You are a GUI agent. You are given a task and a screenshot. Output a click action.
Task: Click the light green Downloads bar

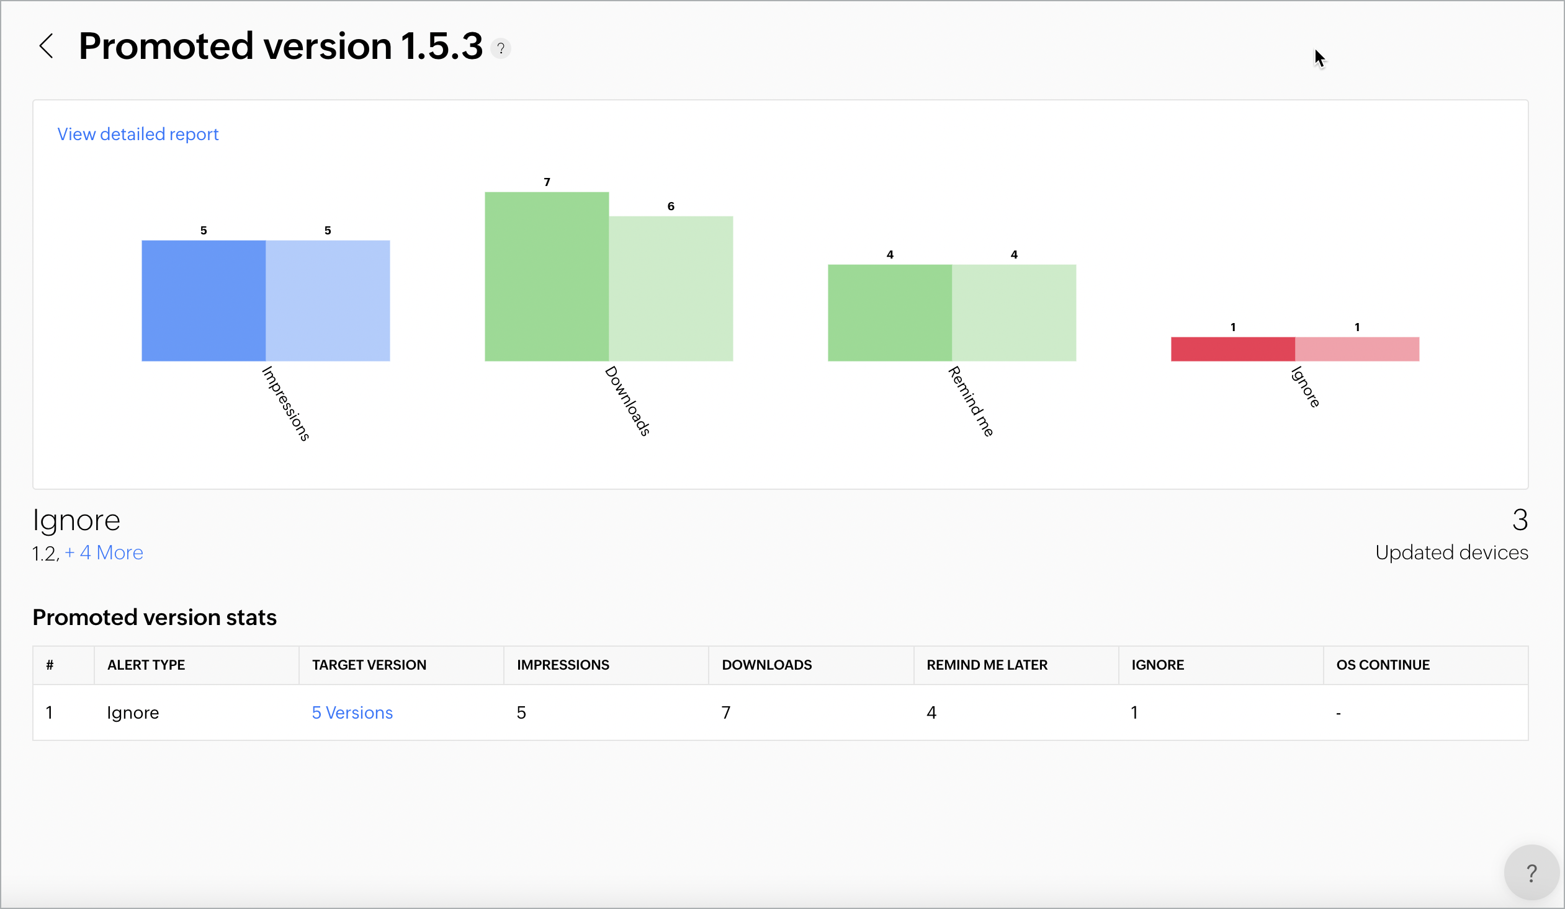671,288
